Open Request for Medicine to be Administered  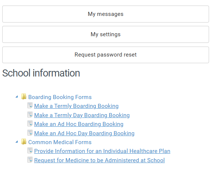point(100,160)
